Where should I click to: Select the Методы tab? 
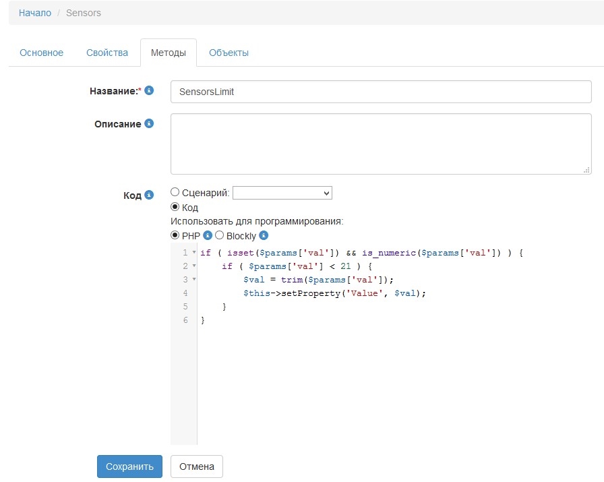tap(169, 53)
